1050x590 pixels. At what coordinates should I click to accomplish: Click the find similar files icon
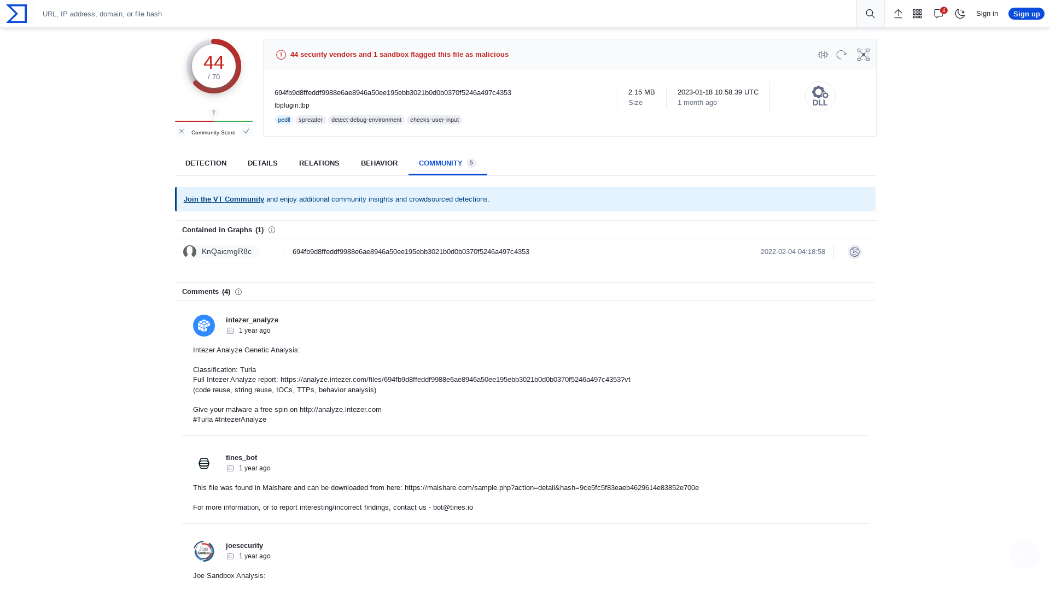(x=823, y=55)
